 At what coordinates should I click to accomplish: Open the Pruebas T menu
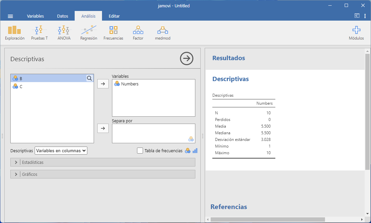click(x=39, y=33)
